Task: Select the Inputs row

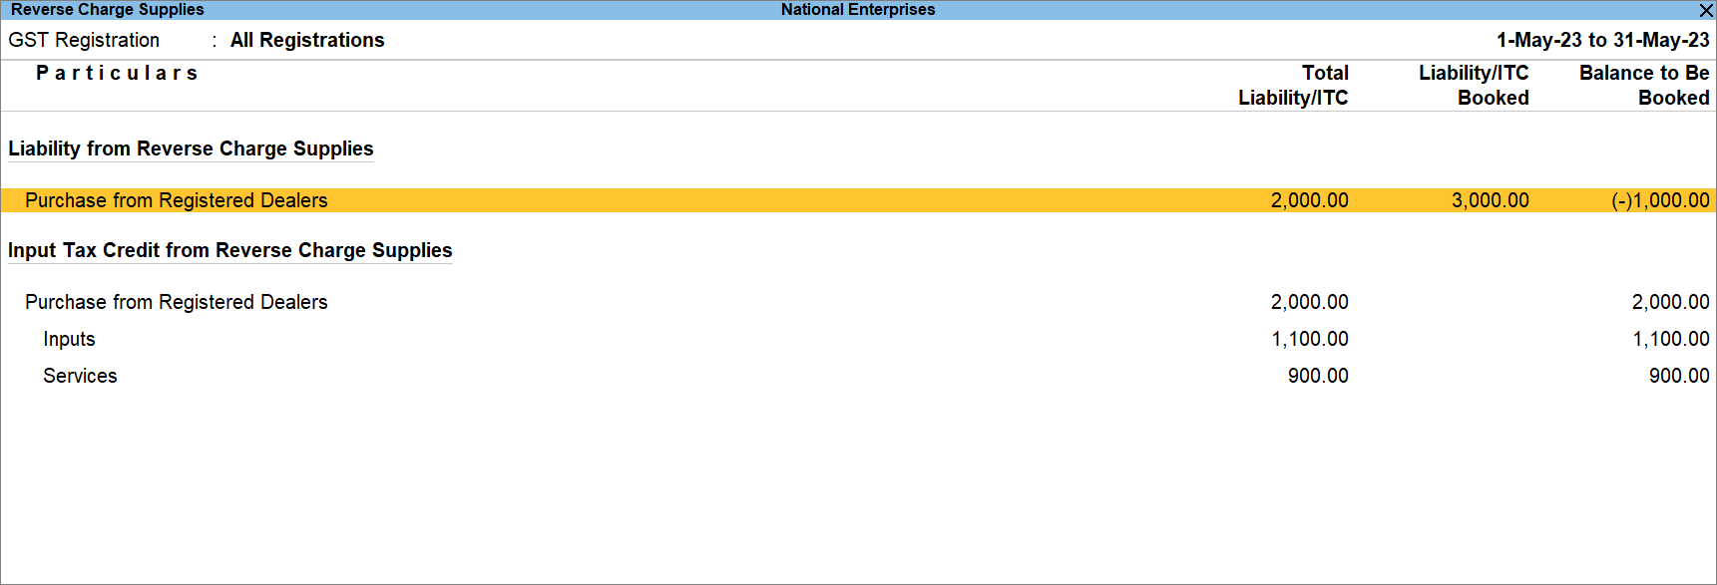Action: pos(69,339)
